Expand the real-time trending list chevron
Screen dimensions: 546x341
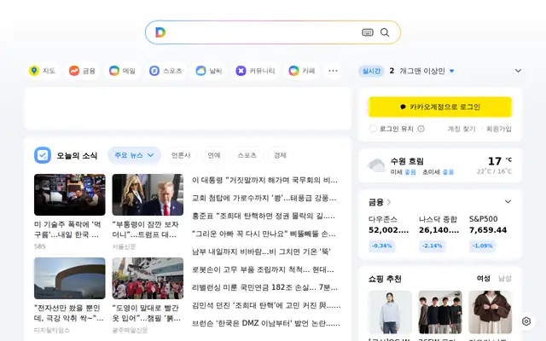518,71
